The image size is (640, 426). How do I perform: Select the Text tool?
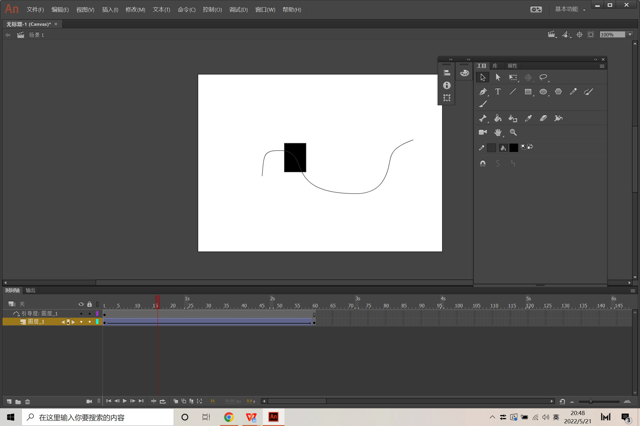click(x=498, y=92)
